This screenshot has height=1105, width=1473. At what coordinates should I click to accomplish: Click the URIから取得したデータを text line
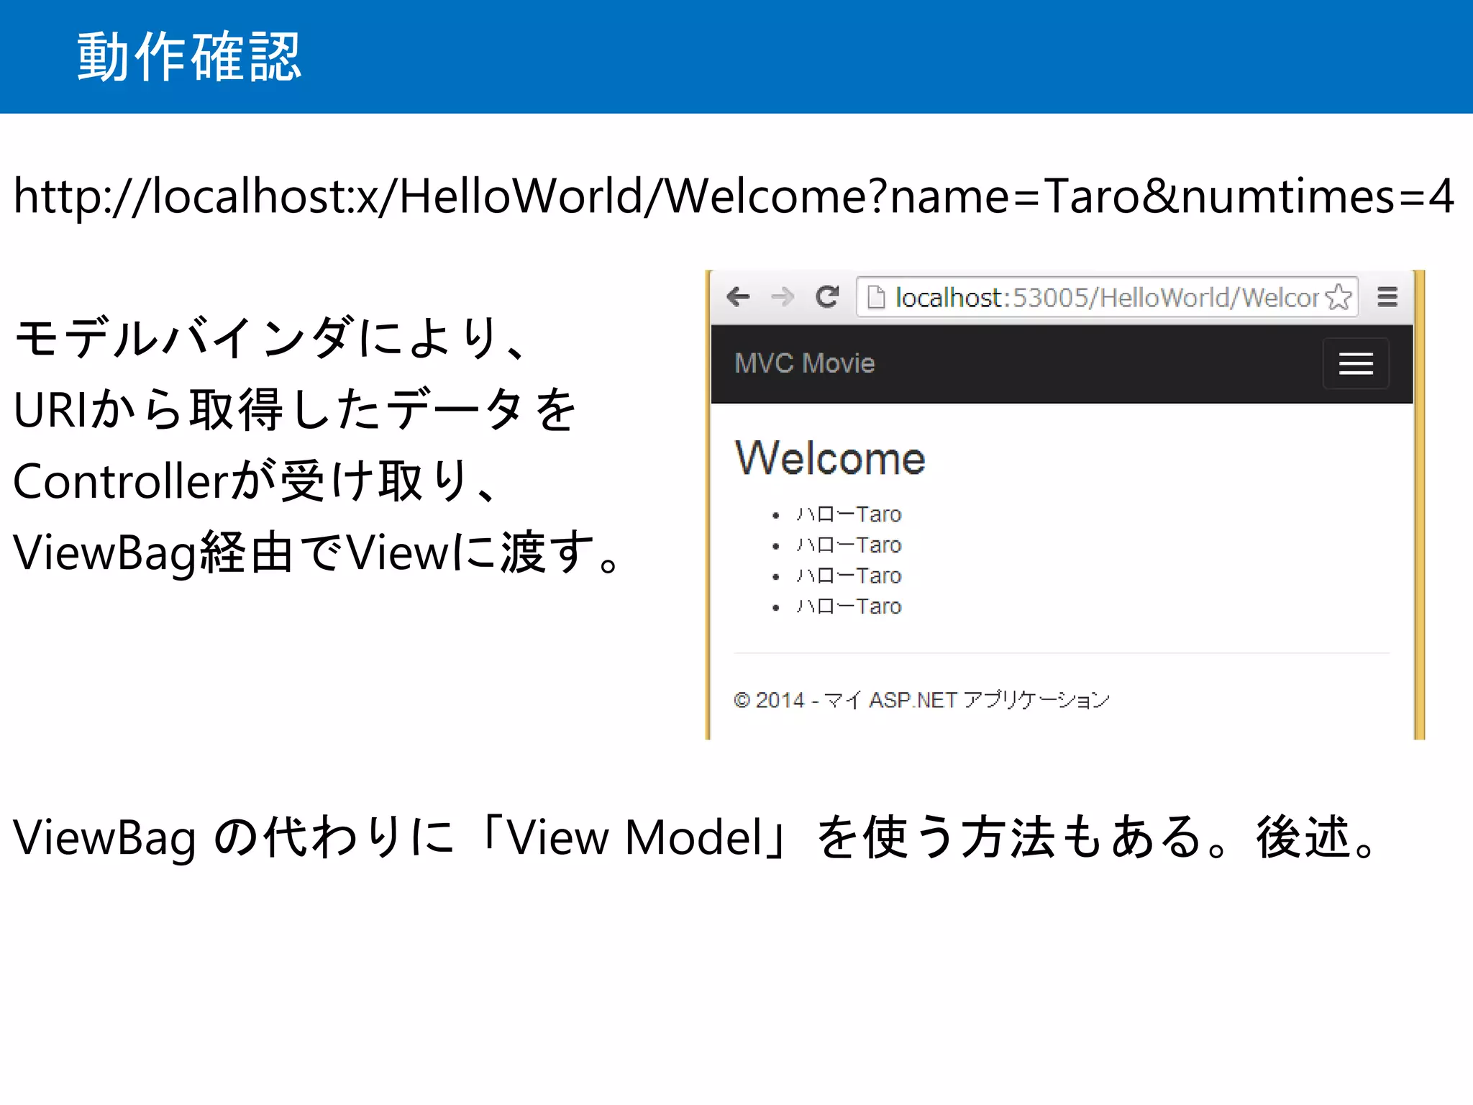pos(295,409)
